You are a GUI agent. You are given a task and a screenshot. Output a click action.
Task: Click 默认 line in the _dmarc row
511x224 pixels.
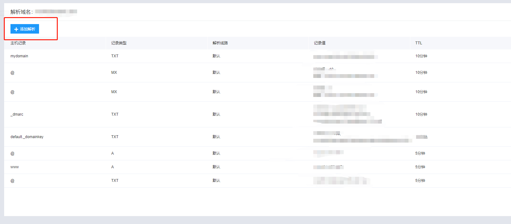coord(216,114)
